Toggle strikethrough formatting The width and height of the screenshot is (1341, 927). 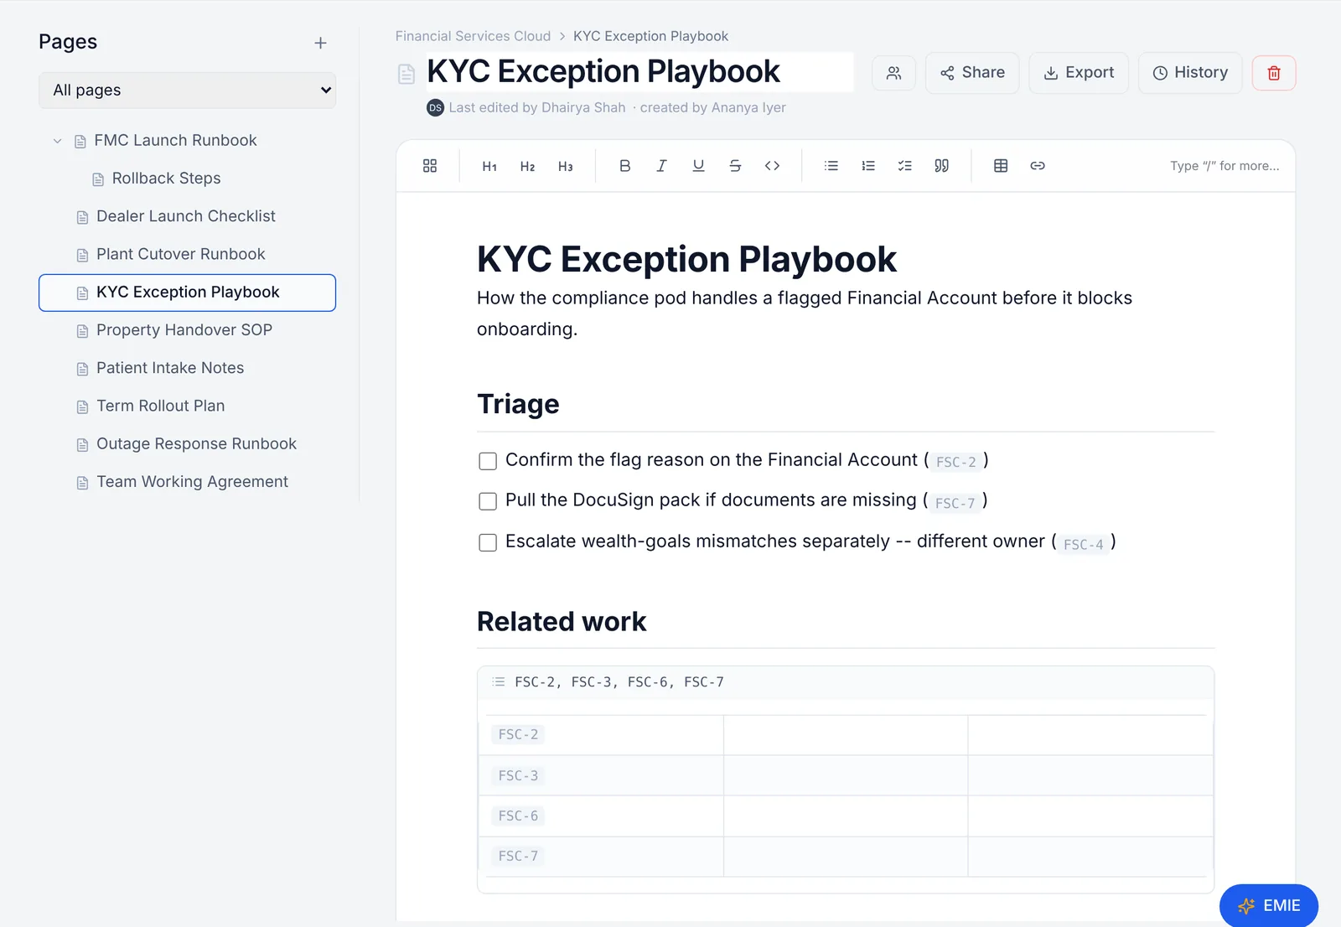pos(735,166)
